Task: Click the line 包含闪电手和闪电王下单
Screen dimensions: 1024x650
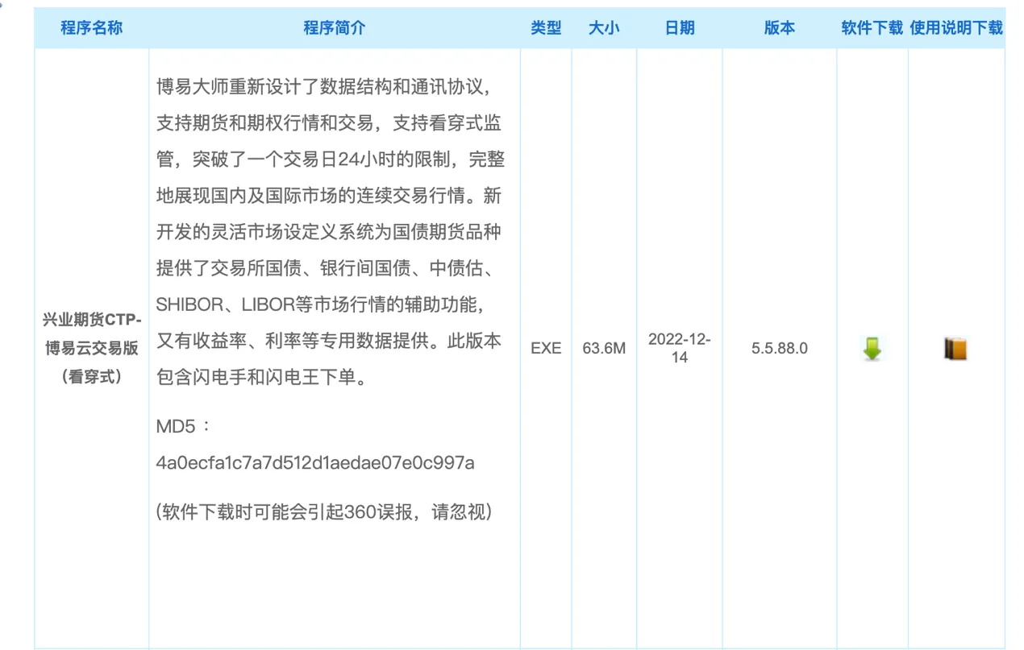Action: pyautogui.click(x=262, y=377)
